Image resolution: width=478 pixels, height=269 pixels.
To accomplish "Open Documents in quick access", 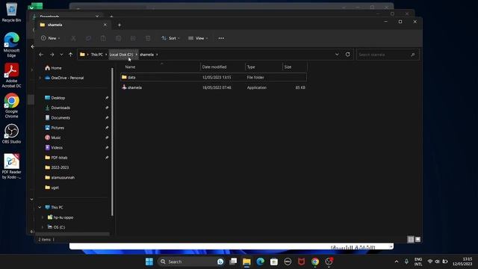I will pyautogui.click(x=58, y=117).
